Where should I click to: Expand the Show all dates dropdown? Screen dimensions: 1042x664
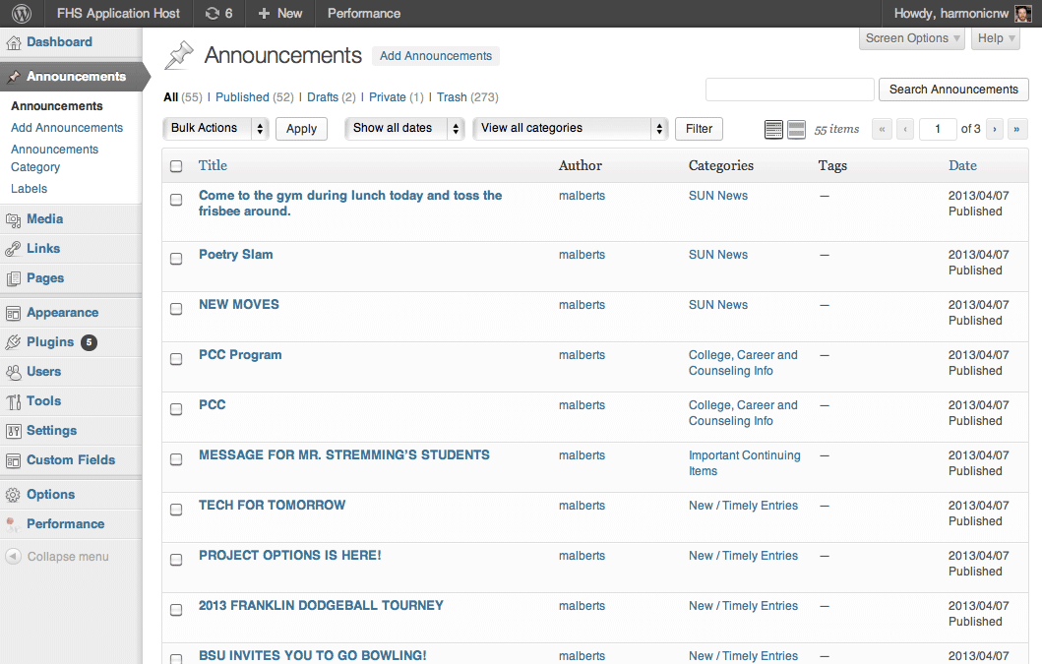(404, 128)
